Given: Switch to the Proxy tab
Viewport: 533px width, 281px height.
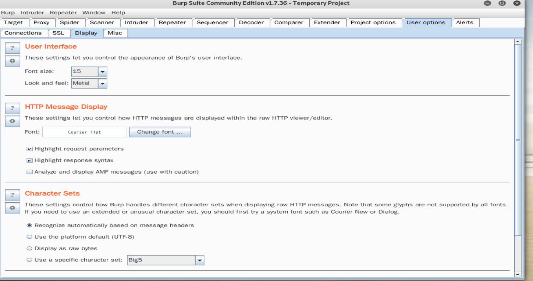Looking at the screenshot, I should (x=42, y=22).
